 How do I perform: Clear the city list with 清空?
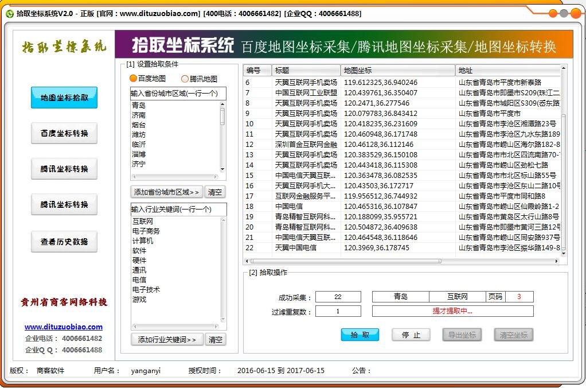(216, 192)
